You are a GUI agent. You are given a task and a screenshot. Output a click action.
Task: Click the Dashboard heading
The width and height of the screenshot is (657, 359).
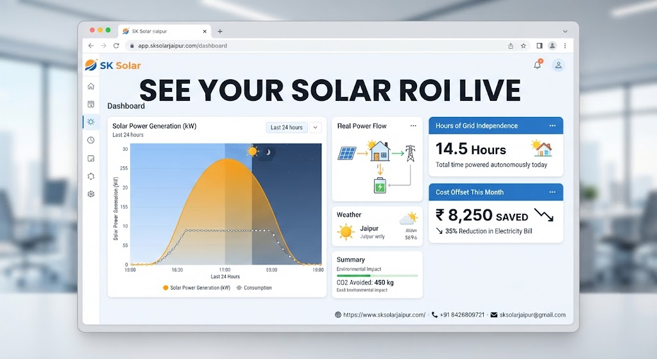point(126,106)
